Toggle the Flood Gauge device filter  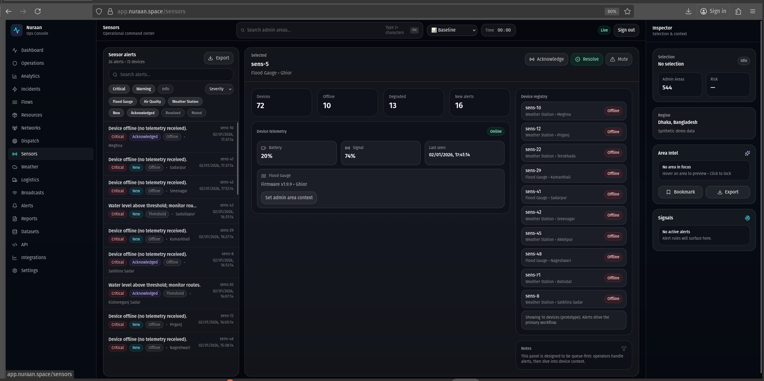pyautogui.click(x=122, y=102)
